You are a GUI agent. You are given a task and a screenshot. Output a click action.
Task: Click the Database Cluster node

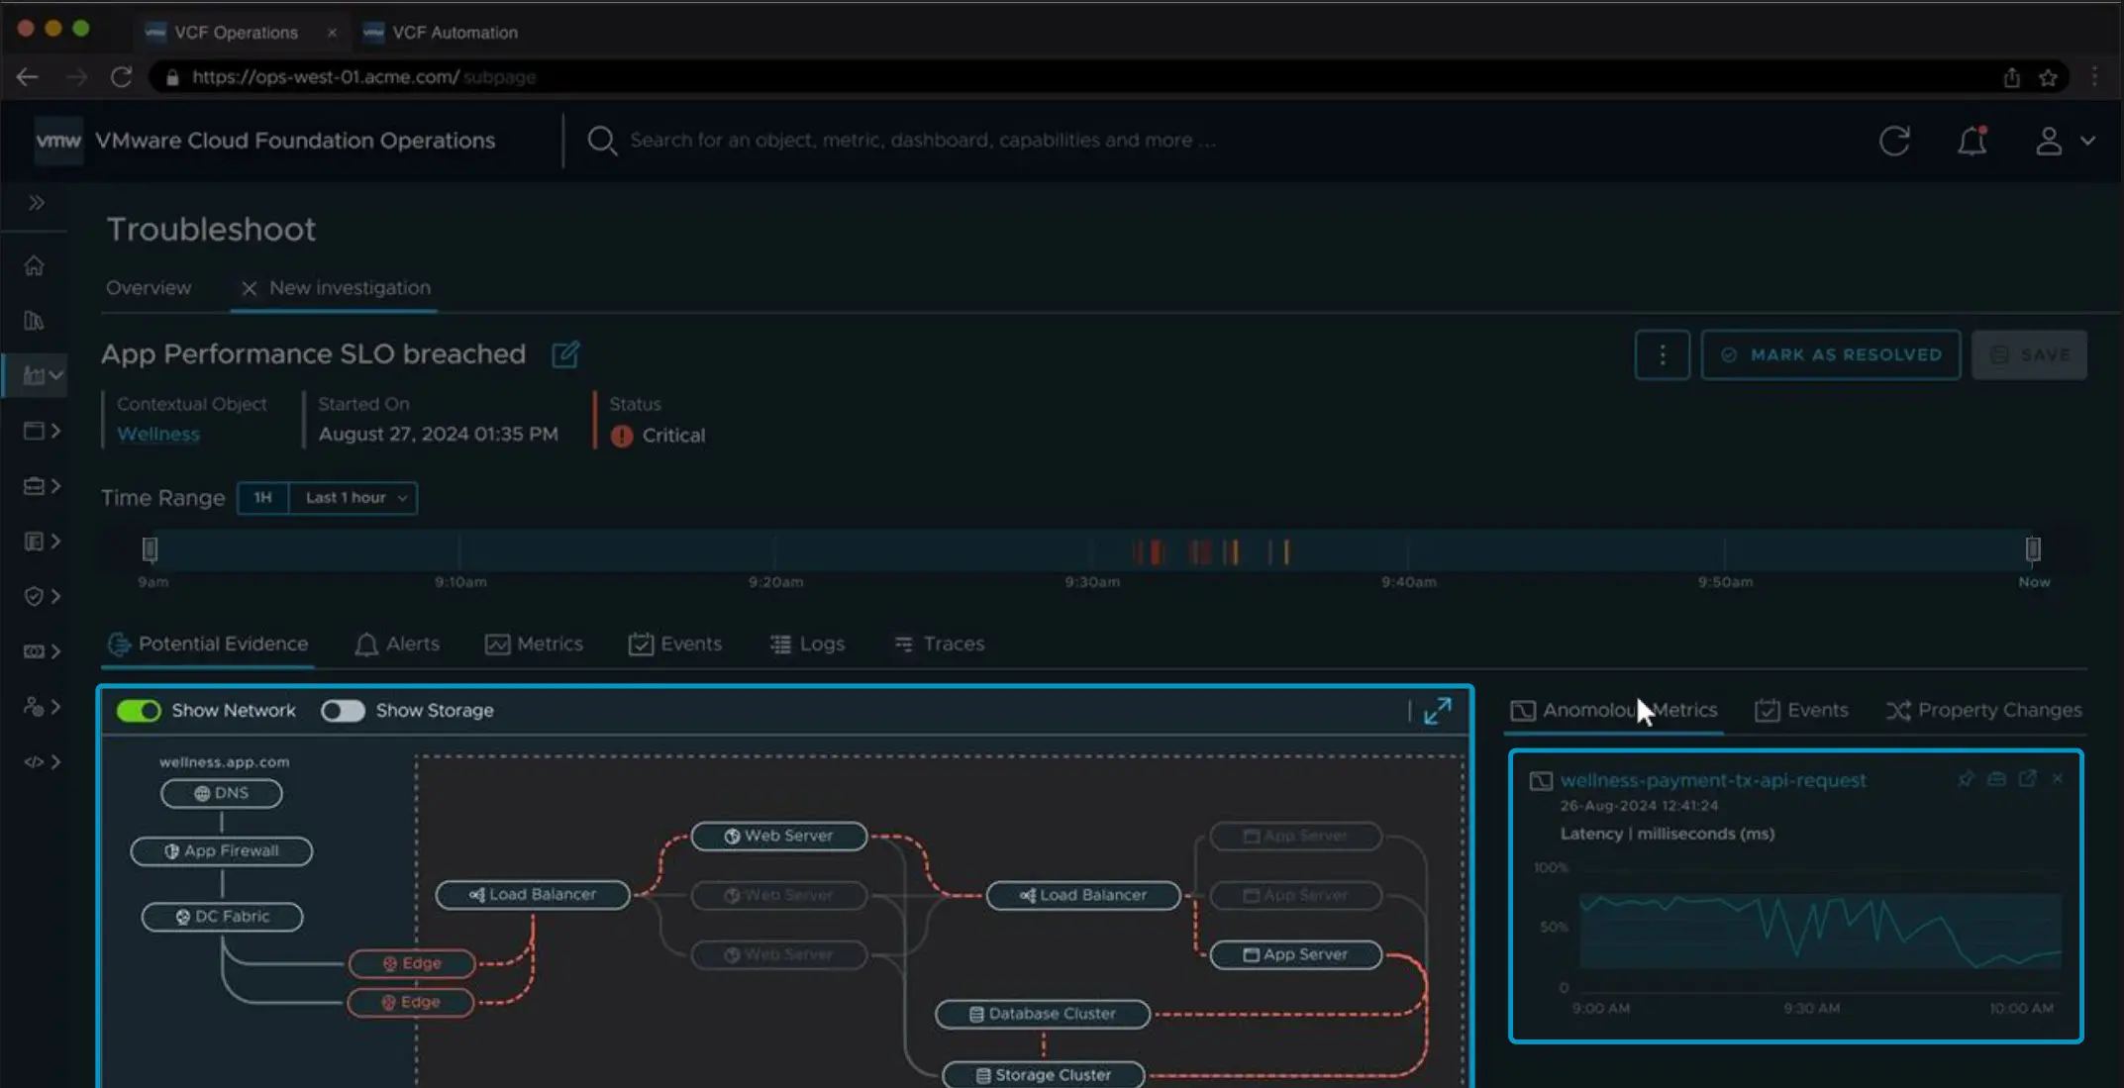pos(1043,1014)
